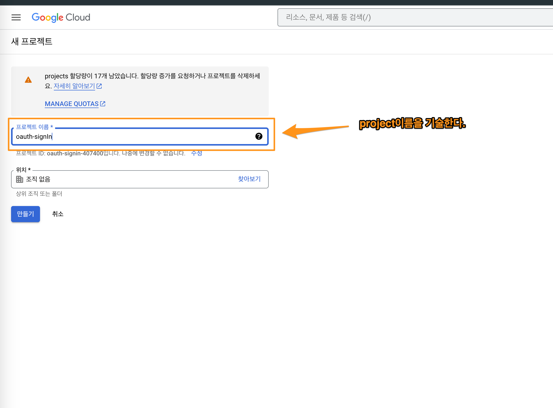Click 수정 to edit the project ID

pyautogui.click(x=197, y=153)
